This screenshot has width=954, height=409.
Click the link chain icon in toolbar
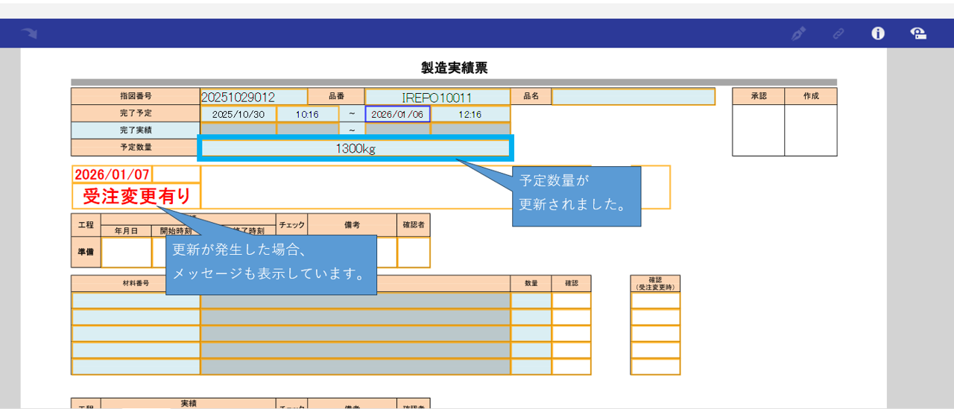pyautogui.click(x=838, y=34)
